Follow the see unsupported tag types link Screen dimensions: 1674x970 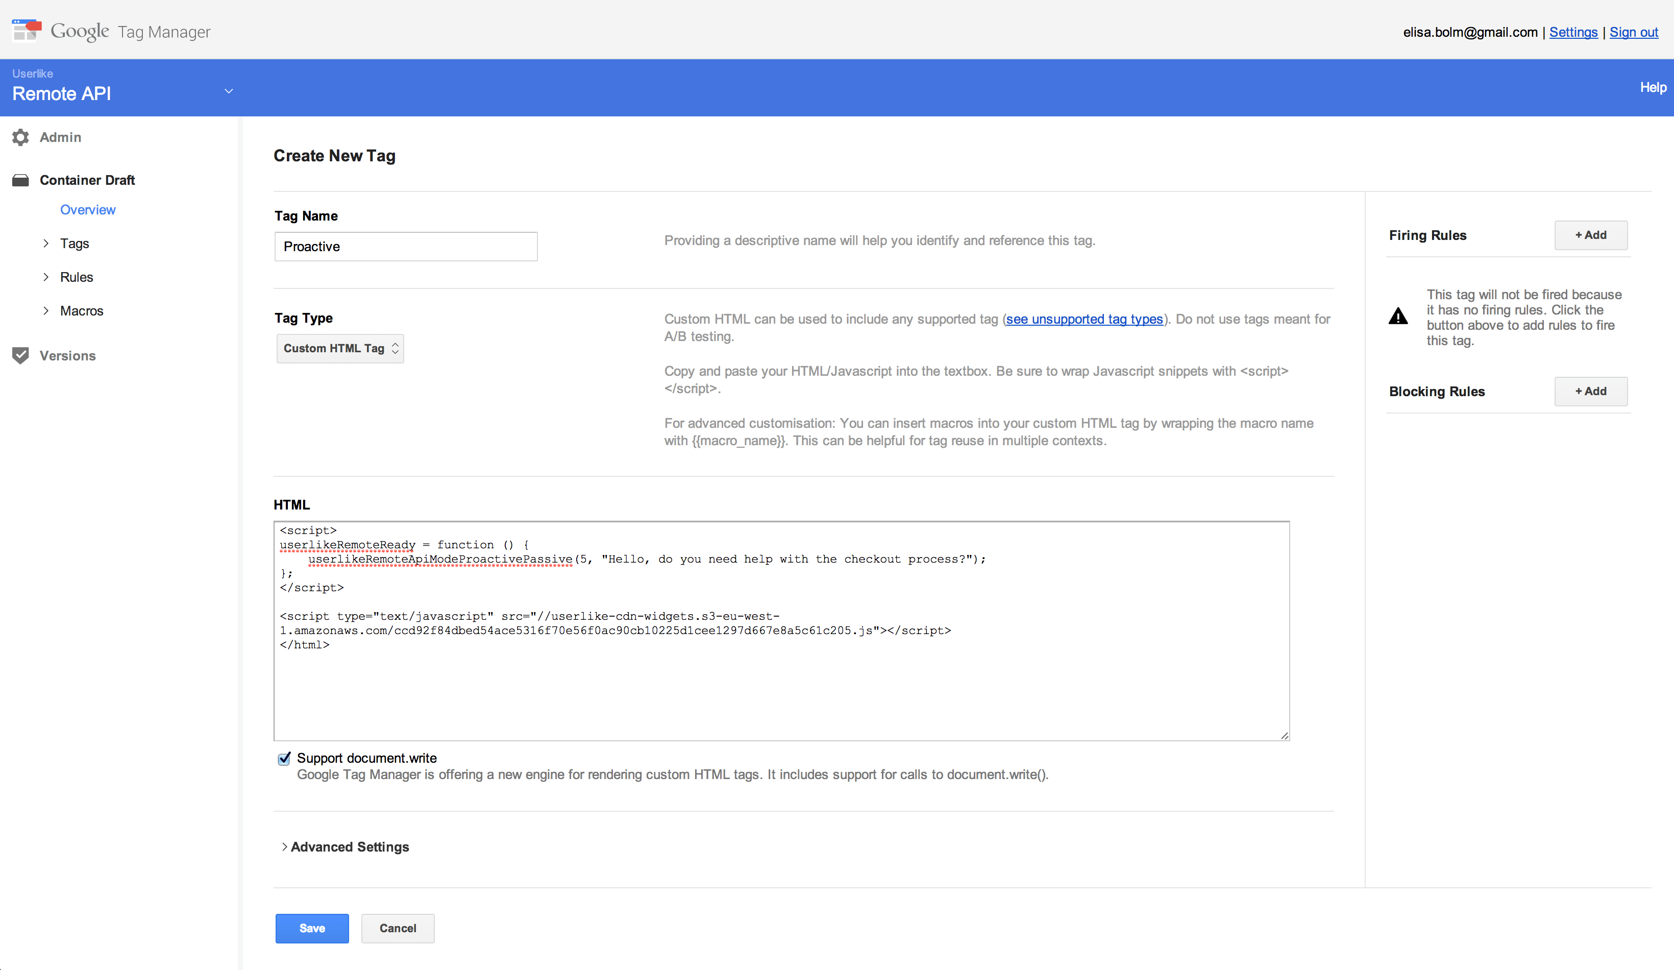1084,319
